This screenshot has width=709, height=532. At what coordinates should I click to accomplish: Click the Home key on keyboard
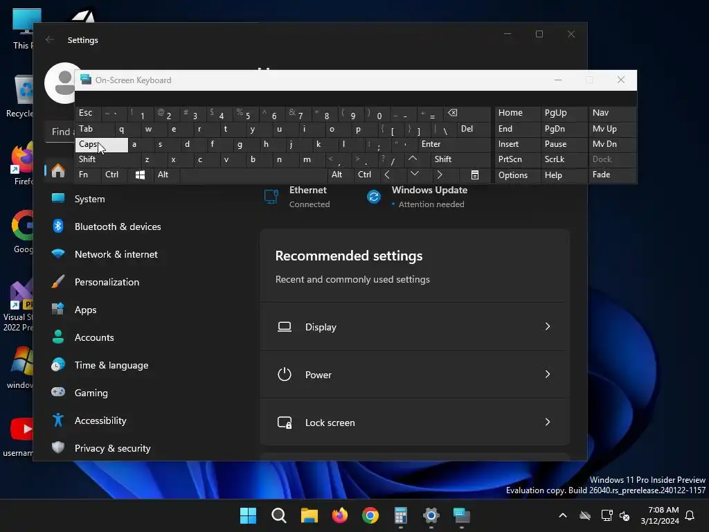point(517,113)
